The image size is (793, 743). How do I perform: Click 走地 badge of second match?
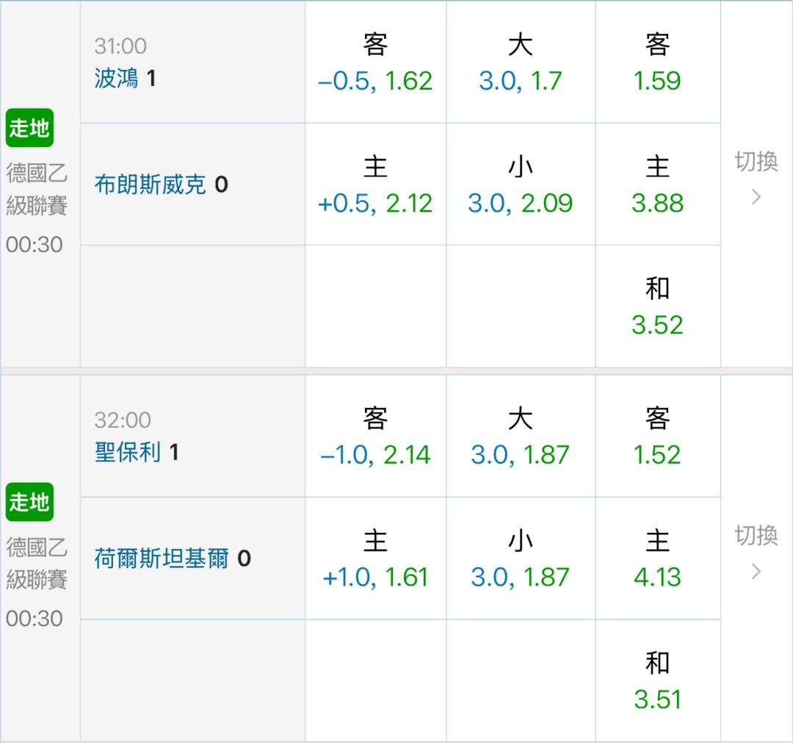click(29, 501)
